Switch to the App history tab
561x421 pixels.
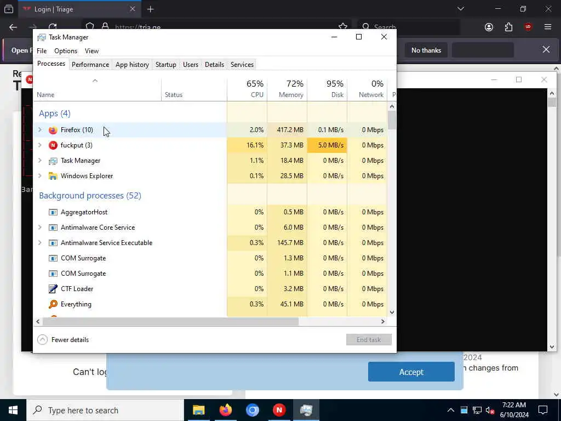click(132, 65)
